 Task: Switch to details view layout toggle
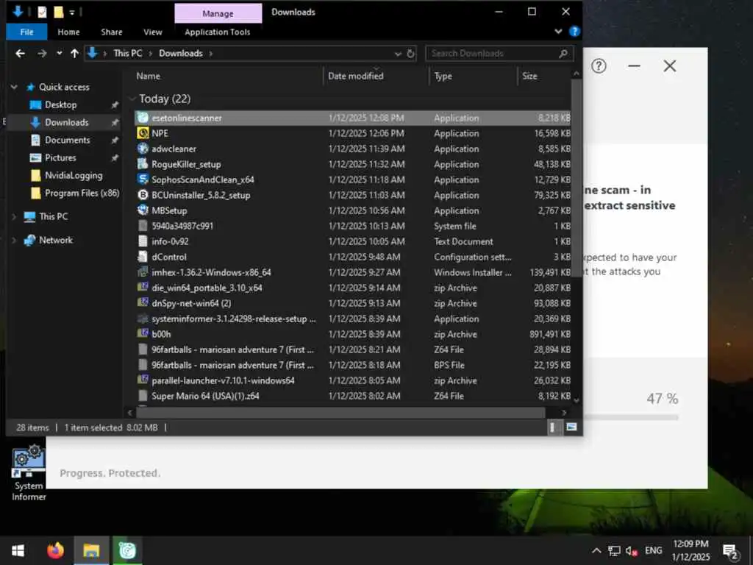(x=552, y=427)
